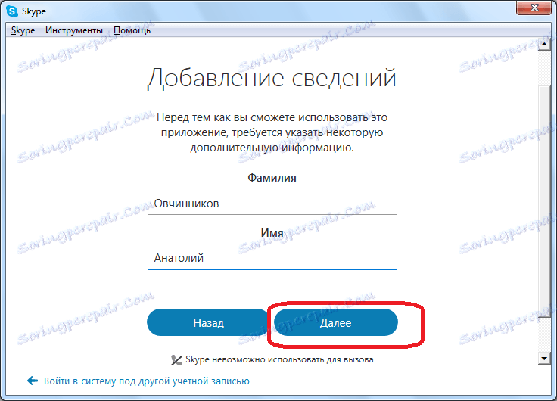
Task: Click the Skype logo in the title bar
Action: coord(12,11)
